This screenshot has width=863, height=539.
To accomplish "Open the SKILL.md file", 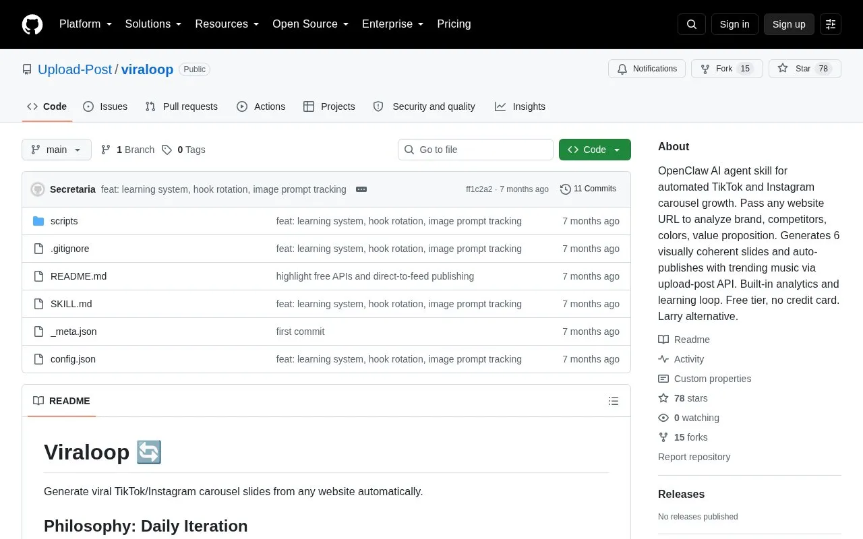I will click(x=71, y=304).
